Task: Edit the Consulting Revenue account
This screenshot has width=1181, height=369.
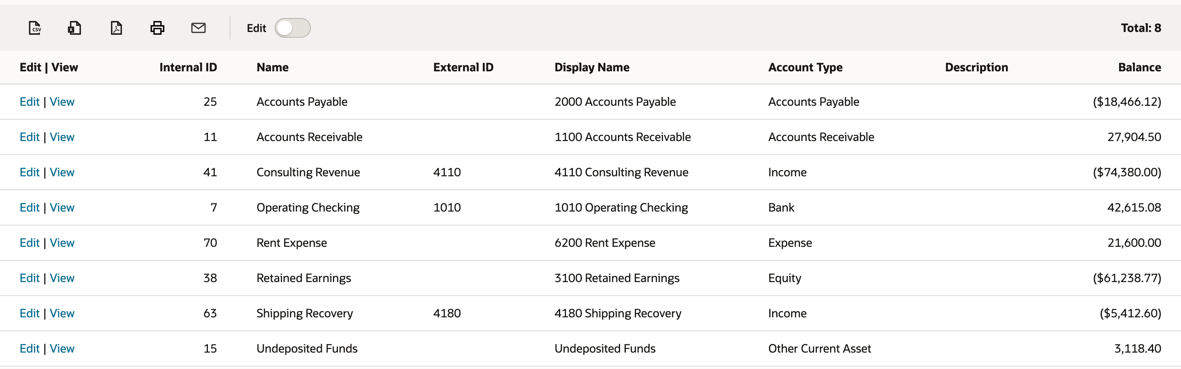Action: (x=30, y=172)
